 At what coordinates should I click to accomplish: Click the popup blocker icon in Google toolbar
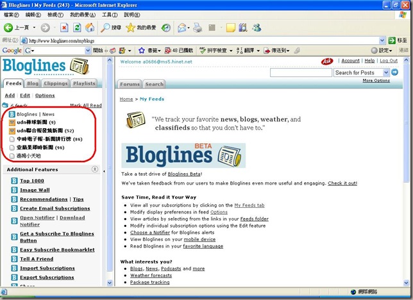click(x=167, y=50)
